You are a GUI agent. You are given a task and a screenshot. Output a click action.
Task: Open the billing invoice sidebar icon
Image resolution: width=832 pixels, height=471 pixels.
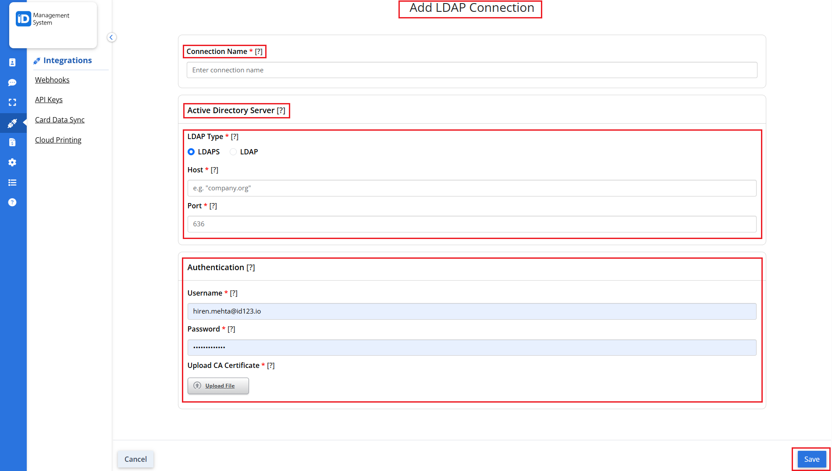pyautogui.click(x=12, y=142)
